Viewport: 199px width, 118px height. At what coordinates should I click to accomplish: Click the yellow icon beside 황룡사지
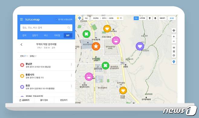[x=22, y=76]
